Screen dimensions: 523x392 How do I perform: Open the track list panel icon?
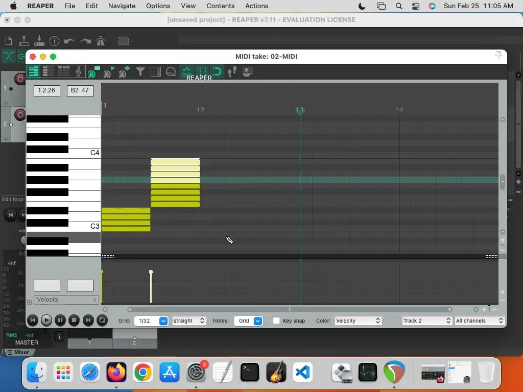pos(156,71)
